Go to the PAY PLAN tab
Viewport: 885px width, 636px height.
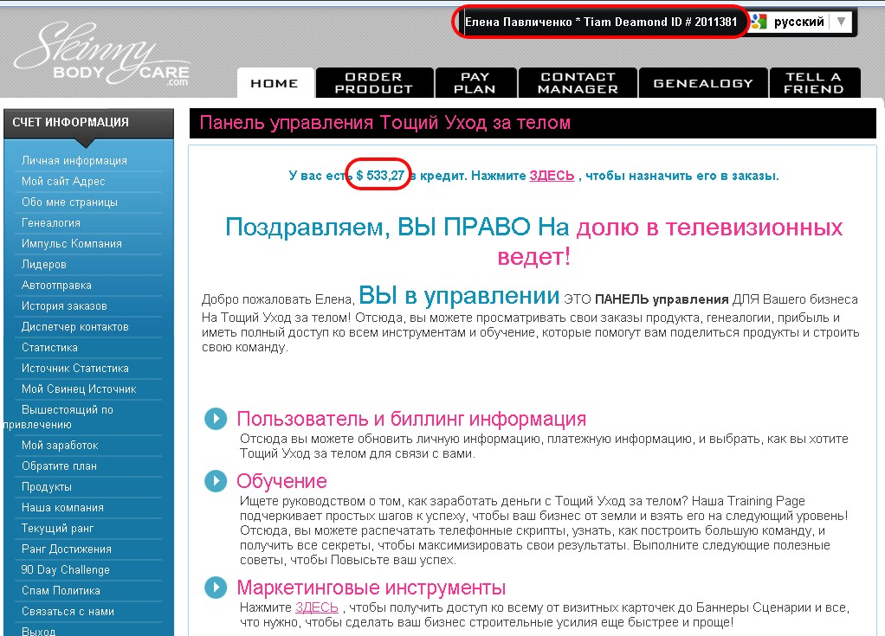point(475,83)
